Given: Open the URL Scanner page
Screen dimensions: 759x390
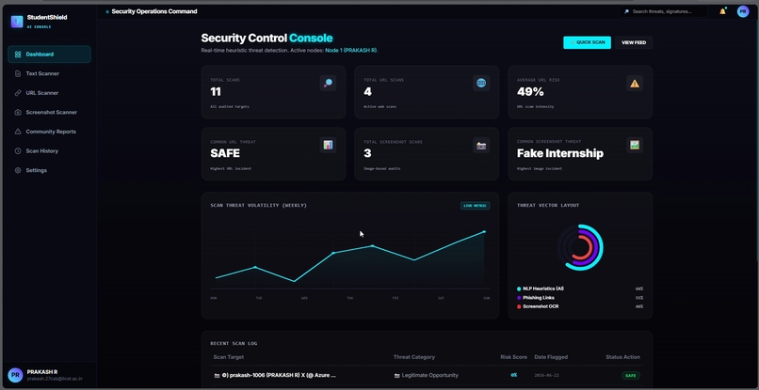Looking at the screenshot, I should pos(49,93).
